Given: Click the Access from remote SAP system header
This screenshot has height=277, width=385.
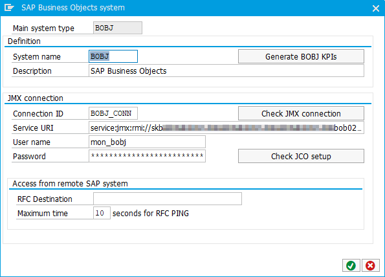Looking at the screenshot, I should tap(71, 184).
